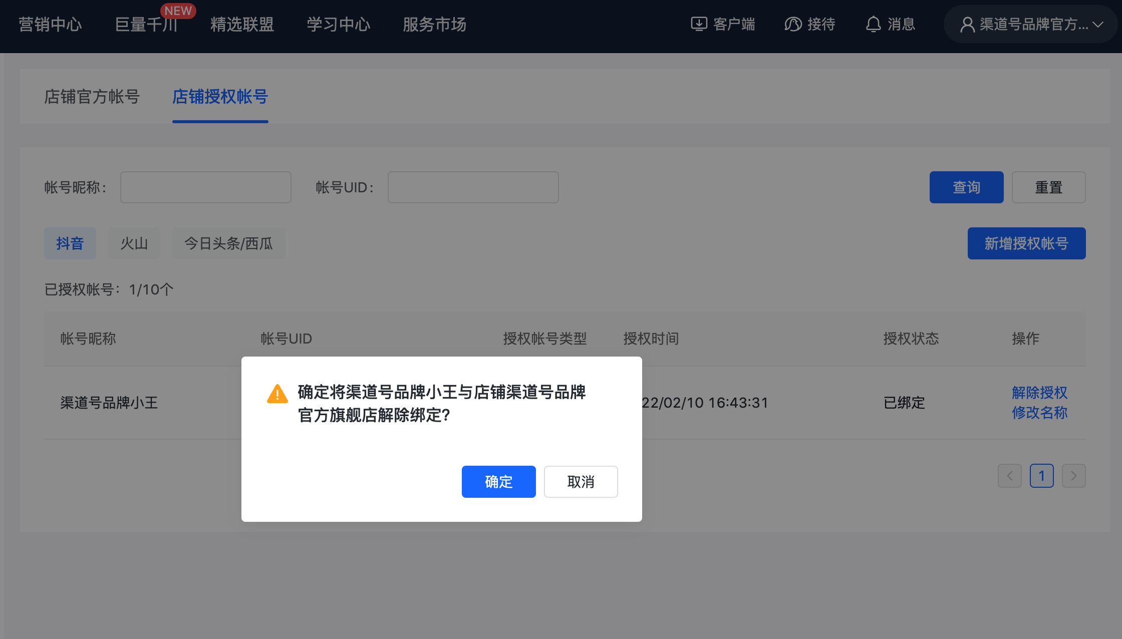
Task: Open 巨量千川 with NEW badge
Action: pos(146,24)
